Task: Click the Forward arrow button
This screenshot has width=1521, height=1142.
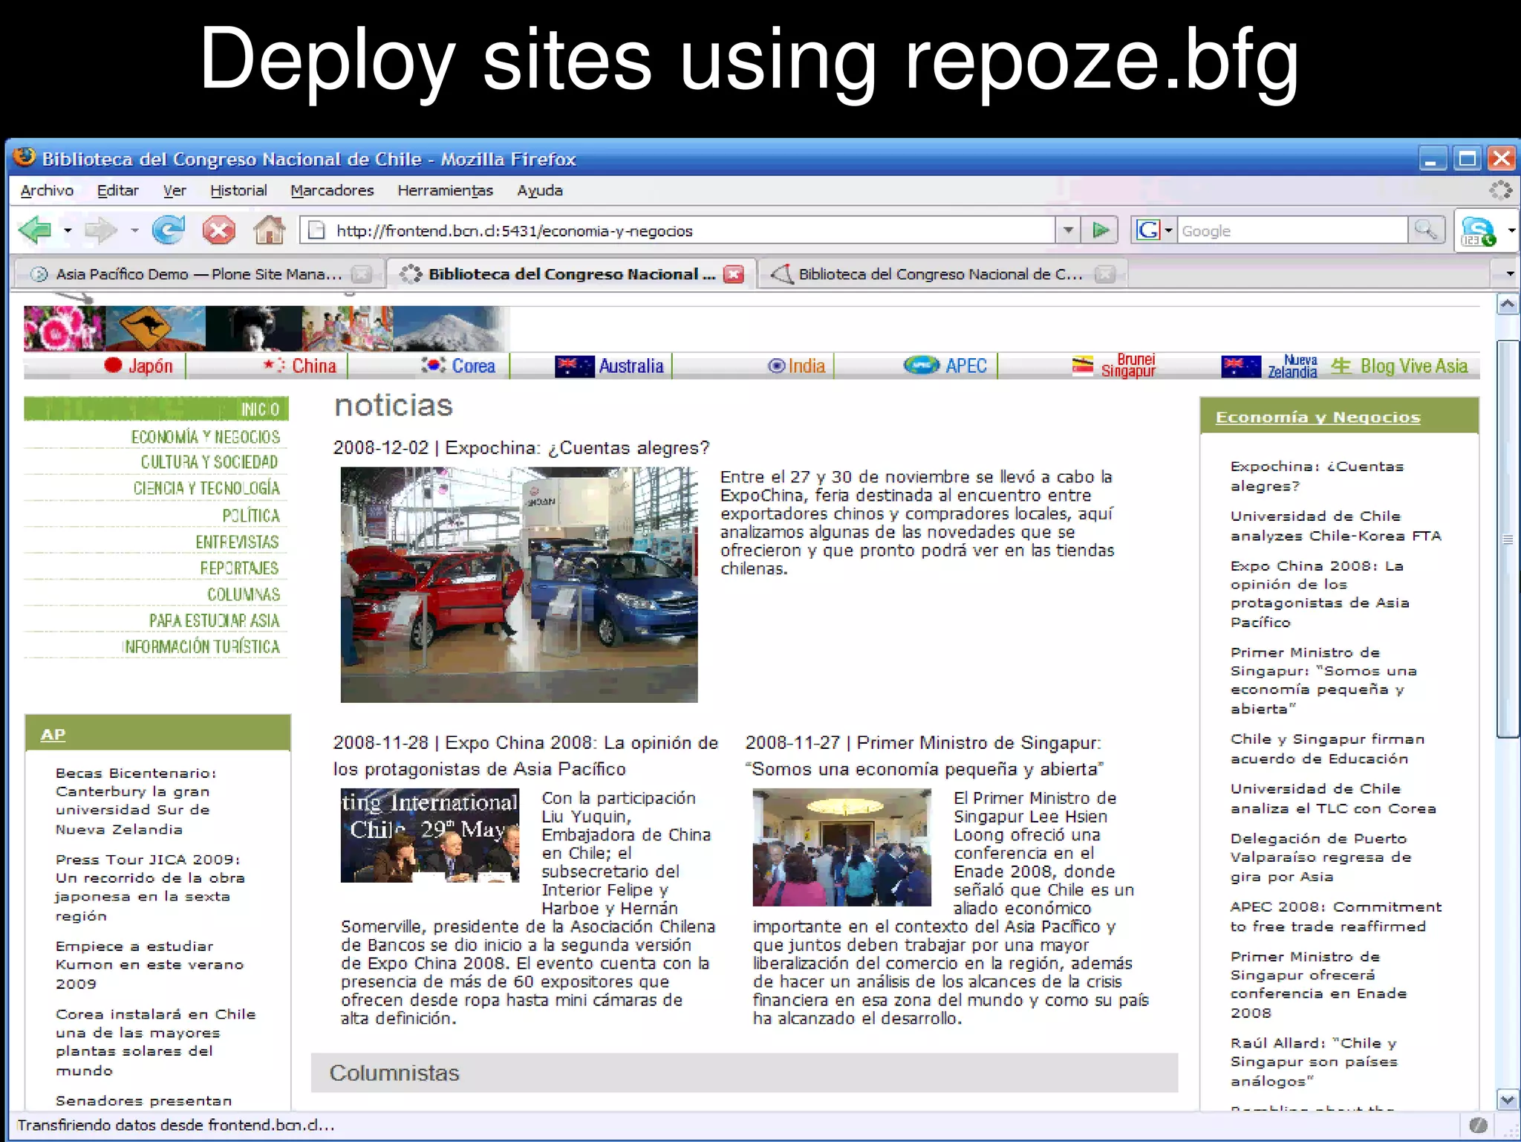Action: 101,230
